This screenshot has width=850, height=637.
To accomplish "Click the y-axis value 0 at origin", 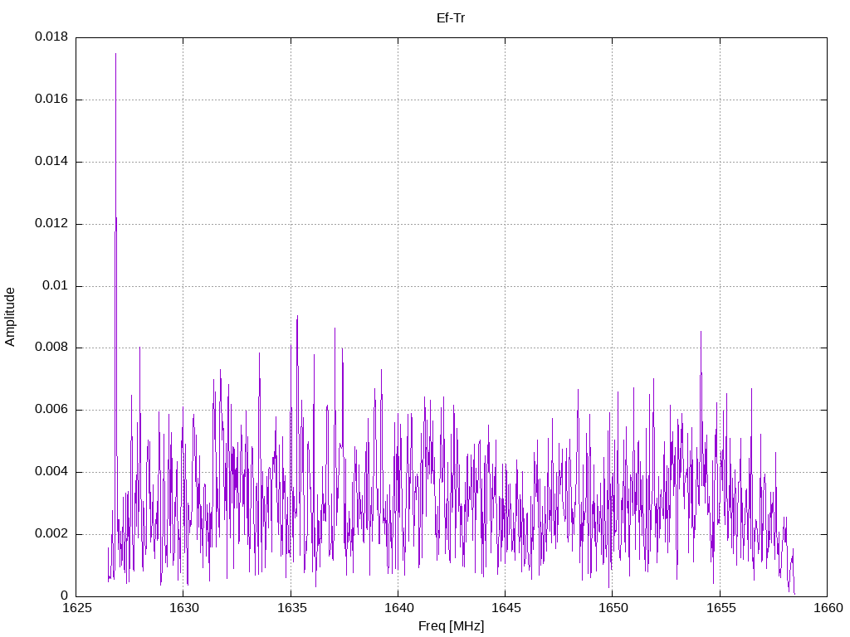I will (x=65, y=596).
